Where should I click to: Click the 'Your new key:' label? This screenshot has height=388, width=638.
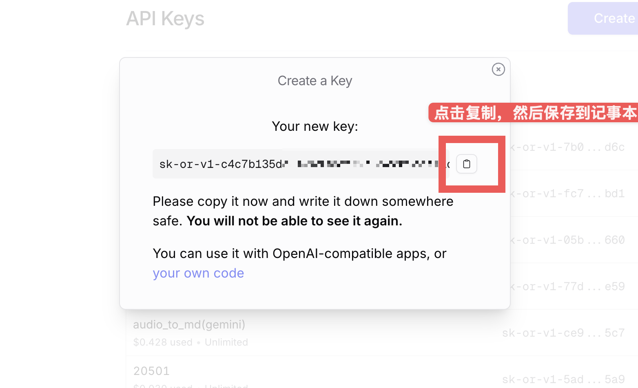coord(315,126)
